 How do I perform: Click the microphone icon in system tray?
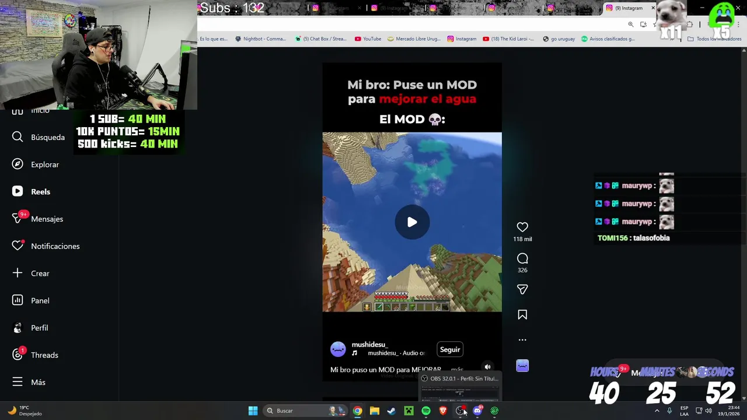[669, 411]
